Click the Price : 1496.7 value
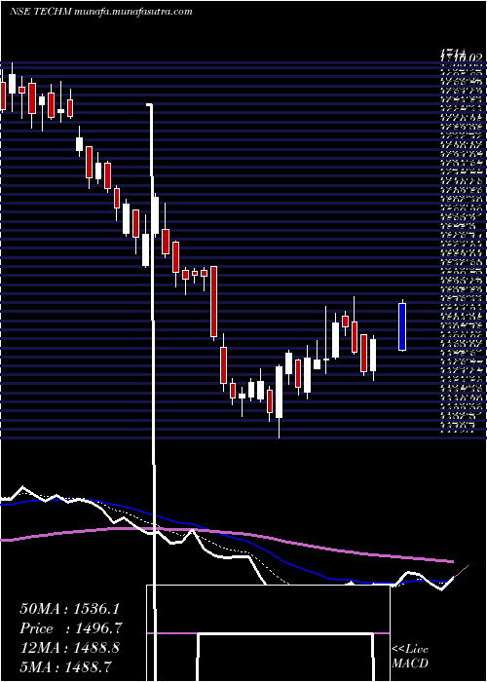487x682 pixels. click(x=70, y=628)
